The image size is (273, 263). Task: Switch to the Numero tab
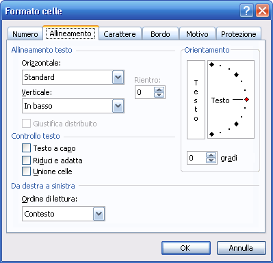click(x=25, y=34)
